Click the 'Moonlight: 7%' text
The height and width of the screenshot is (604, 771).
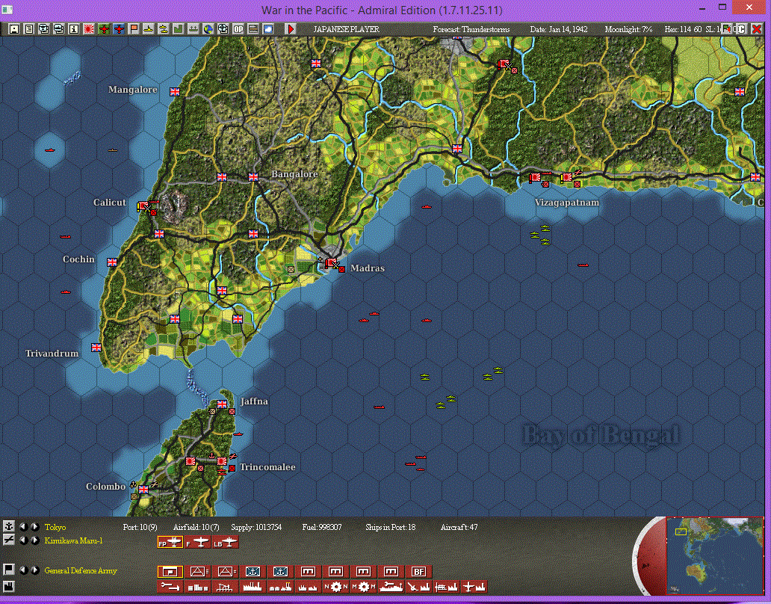pos(628,29)
